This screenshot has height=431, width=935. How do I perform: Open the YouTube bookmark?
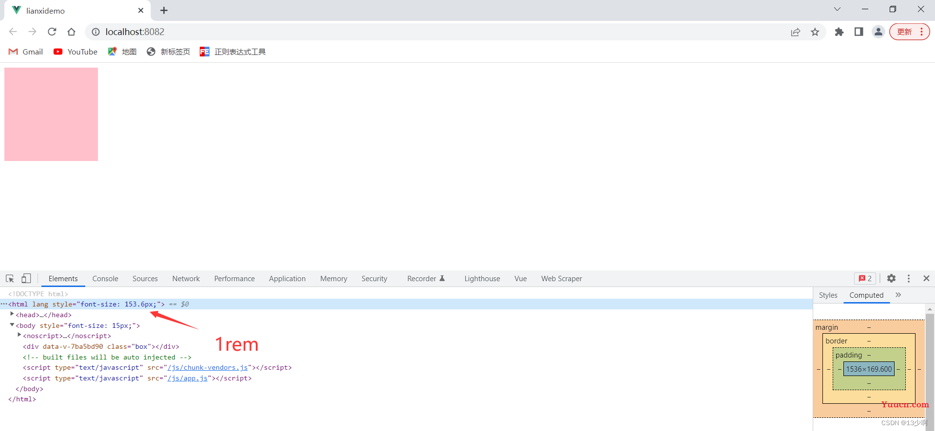pos(76,52)
